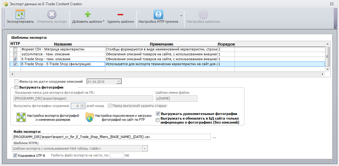This screenshot has width=339, height=166.
Task: Browse export file with the ... button
Action: pyautogui.click(x=214, y=137)
